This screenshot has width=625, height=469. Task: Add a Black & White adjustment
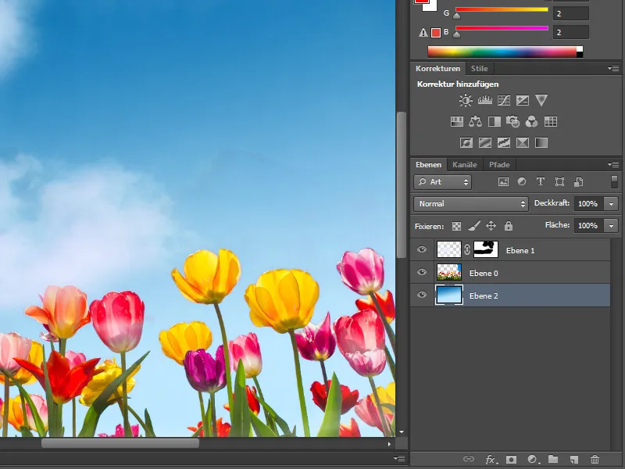495,121
